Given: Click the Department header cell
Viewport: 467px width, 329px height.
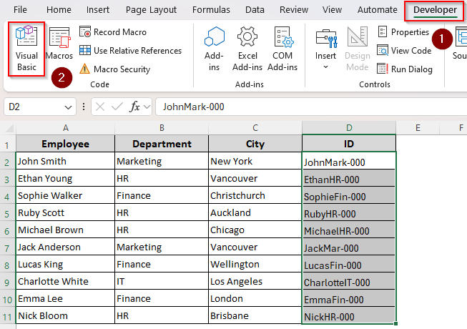Looking at the screenshot, I should pos(162,144).
